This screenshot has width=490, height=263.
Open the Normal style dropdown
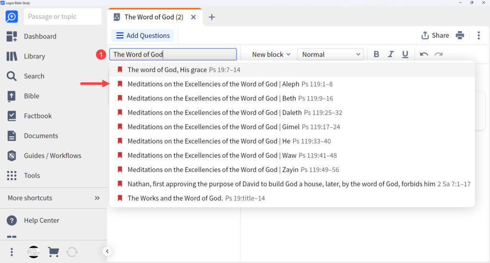click(x=330, y=55)
